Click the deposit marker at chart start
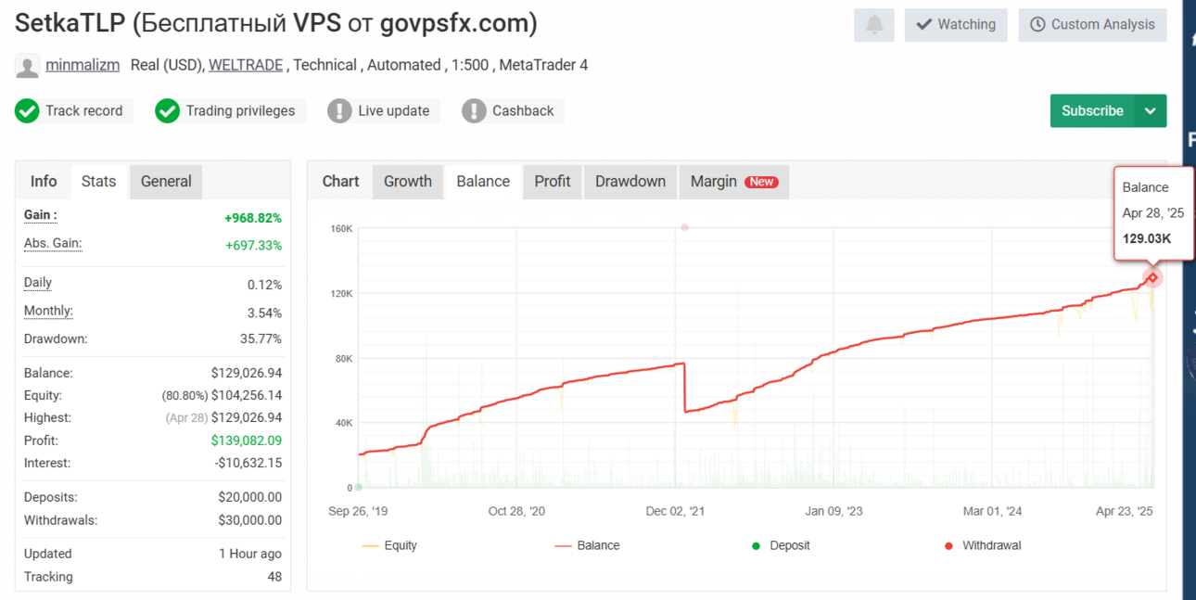Image resolution: width=1196 pixels, height=600 pixels. tap(359, 487)
